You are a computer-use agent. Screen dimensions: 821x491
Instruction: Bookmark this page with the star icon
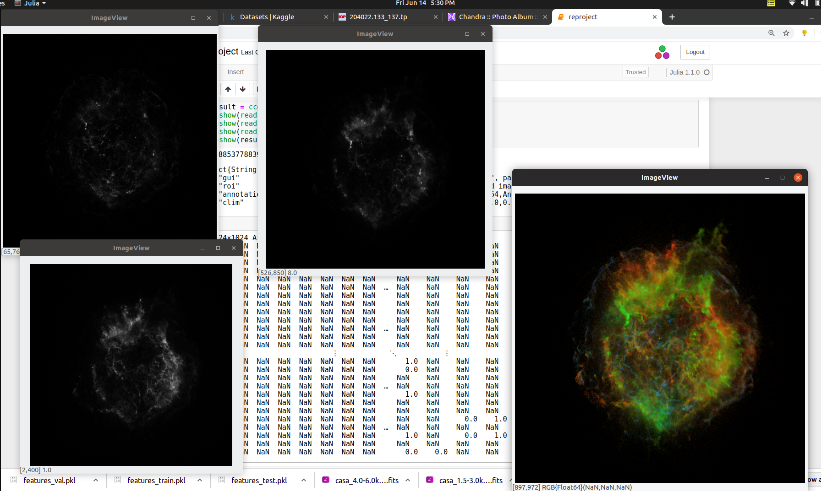pyautogui.click(x=786, y=33)
